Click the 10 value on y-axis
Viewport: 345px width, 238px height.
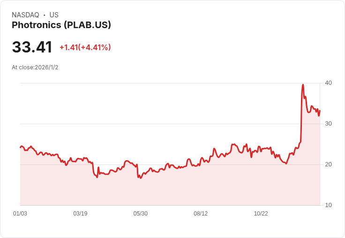tap(328, 205)
